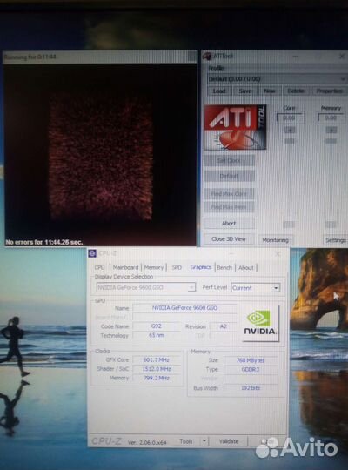Switch to the Mainboard tab

click(125, 267)
